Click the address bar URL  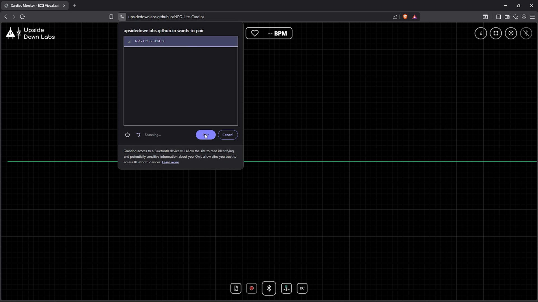[x=166, y=17]
